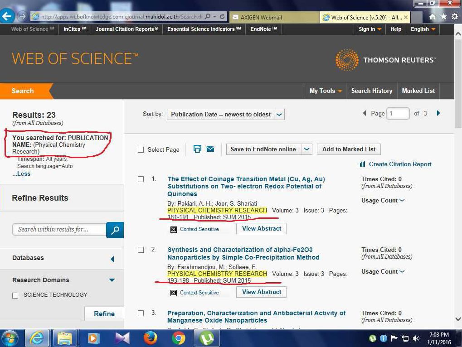Open favorites star icon
This screenshot has height=347, width=462.
click(x=443, y=17)
